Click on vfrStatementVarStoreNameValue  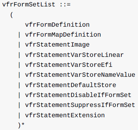pos(80,75)
